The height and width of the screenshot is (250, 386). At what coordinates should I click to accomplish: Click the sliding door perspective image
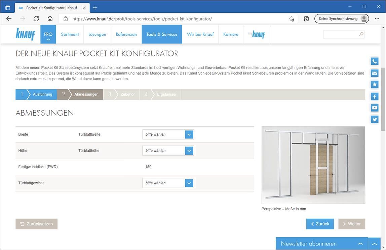[x=313, y=165]
